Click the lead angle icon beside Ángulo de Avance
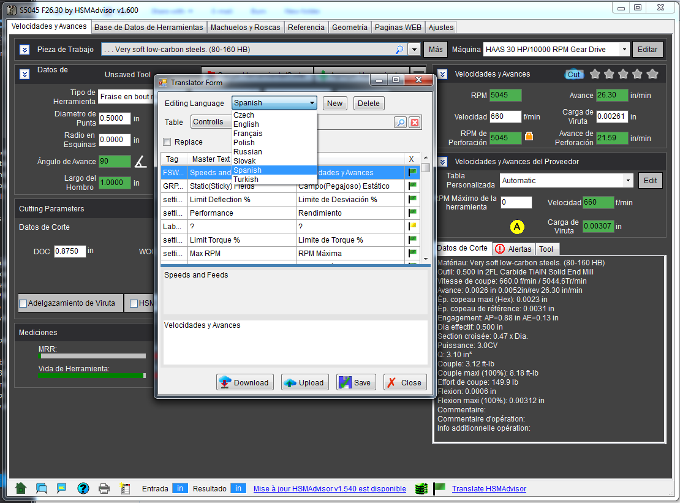The height and width of the screenshot is (503, 680). coord(140,162)
